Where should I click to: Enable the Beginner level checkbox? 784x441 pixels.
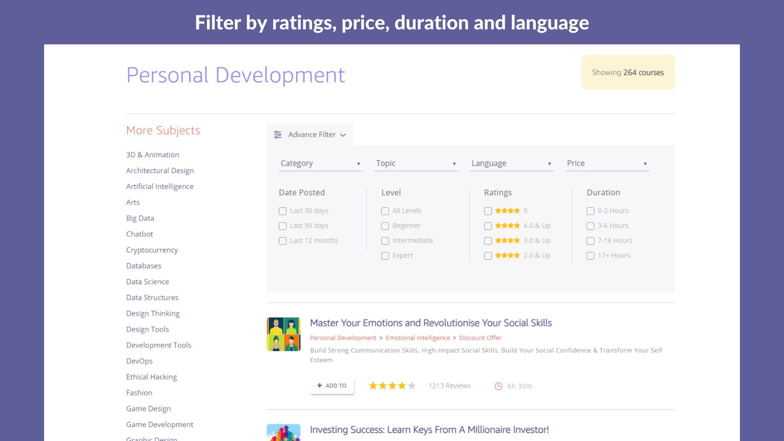pos(385,226)
